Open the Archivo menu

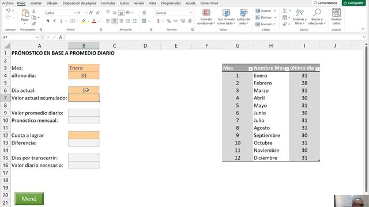(x=7, y=3)
